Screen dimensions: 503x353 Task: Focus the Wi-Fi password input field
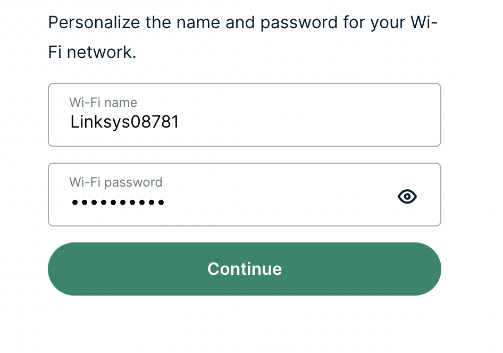(245, 195)
